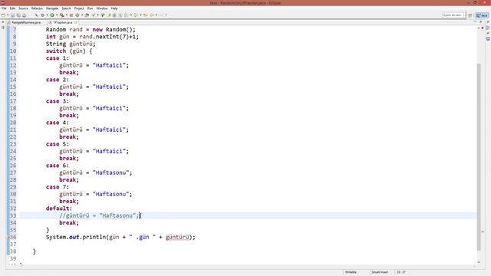The height and width of the screenshot is (276, 491).
Task: Click the Save All toolbar icon
Action: click(18, 15)
